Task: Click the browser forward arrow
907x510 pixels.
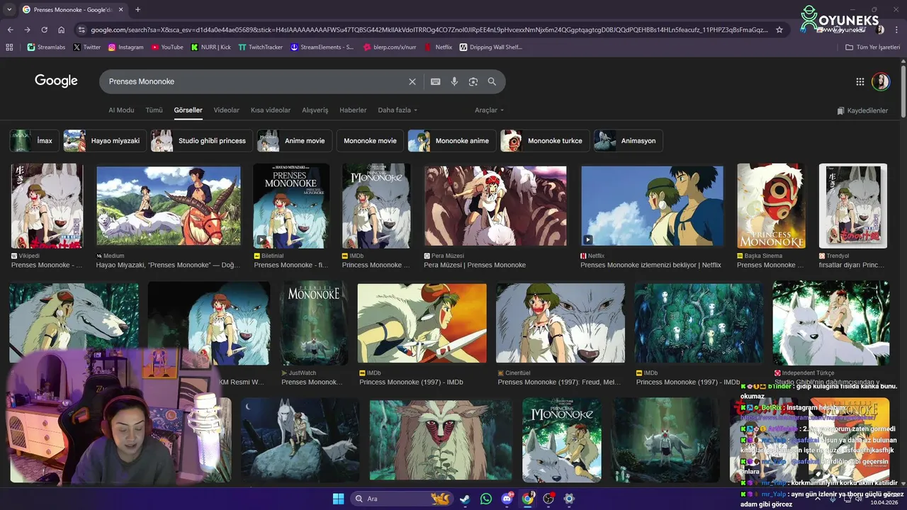Action: (x=27, y=30)
